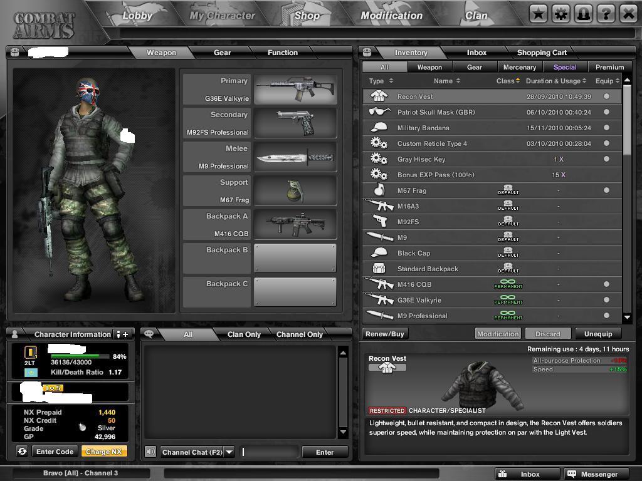
Task: Click the chat bubble icon by All tab
Action: [149, 334]
